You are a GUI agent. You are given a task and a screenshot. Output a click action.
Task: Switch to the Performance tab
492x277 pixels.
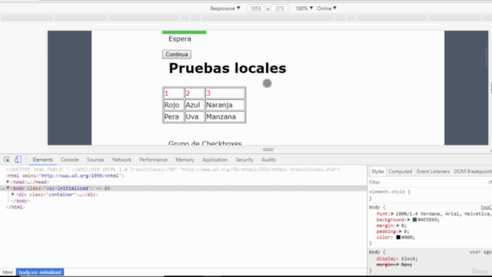[154, 159]
